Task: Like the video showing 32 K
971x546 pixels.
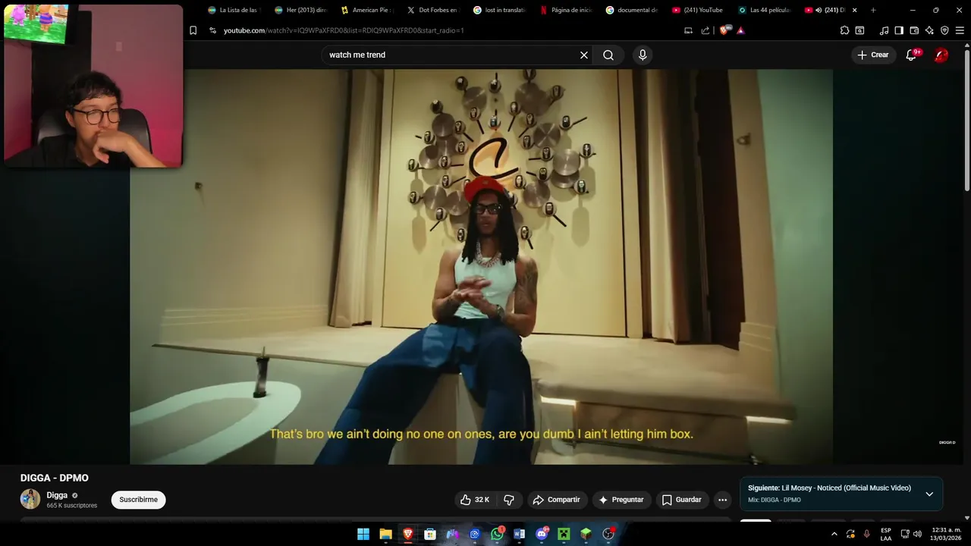Action: point(475,500)
